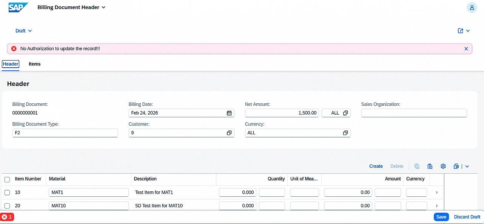Image resolution: width=484 pixels, height=224 pixels.
Task: Select the checkbox for item 20 MAT10
Action: [x=7, y=205]
